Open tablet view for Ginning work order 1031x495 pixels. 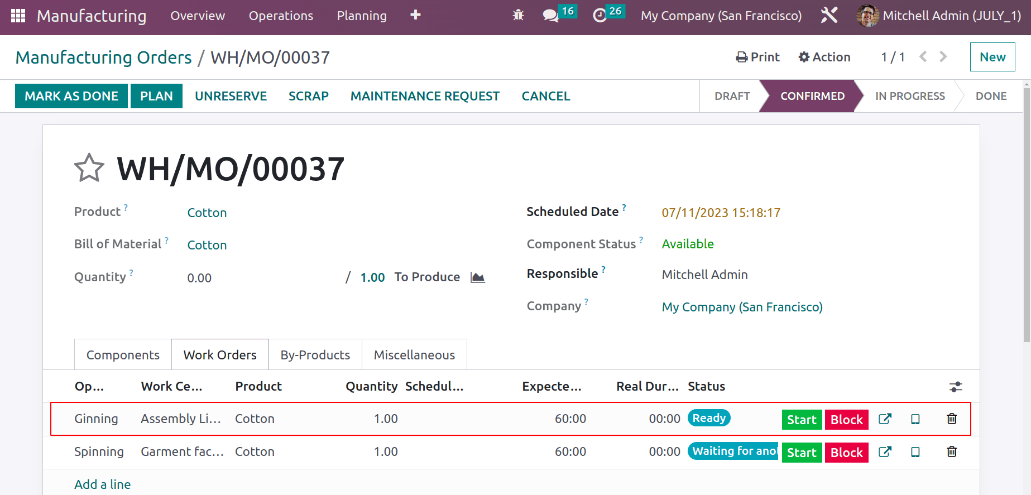coord(915,419)
